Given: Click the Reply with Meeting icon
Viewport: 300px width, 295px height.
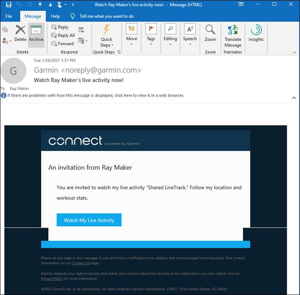Looking at the screenshot, I should coord(81,30).
